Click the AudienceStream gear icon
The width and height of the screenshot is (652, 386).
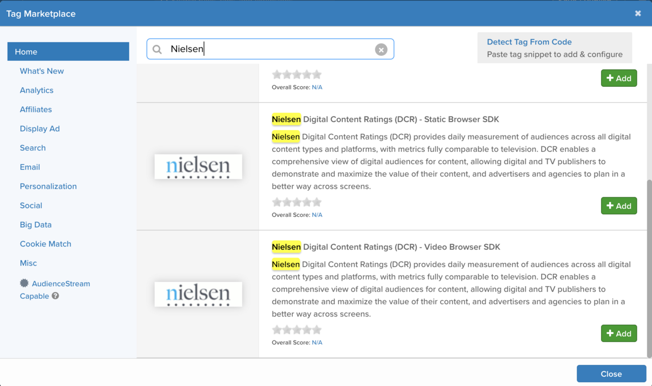click(23, 283)
